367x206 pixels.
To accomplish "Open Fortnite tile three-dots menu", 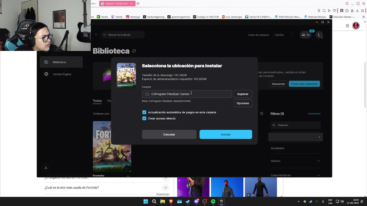I will (128, 176).
